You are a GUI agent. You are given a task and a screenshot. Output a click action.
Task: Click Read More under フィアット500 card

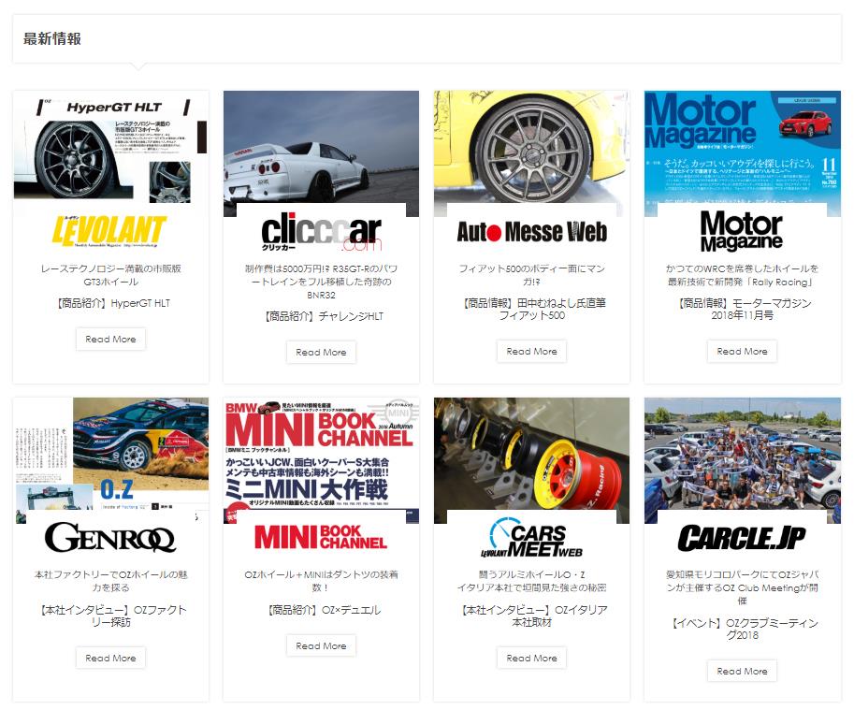[531, 351]
